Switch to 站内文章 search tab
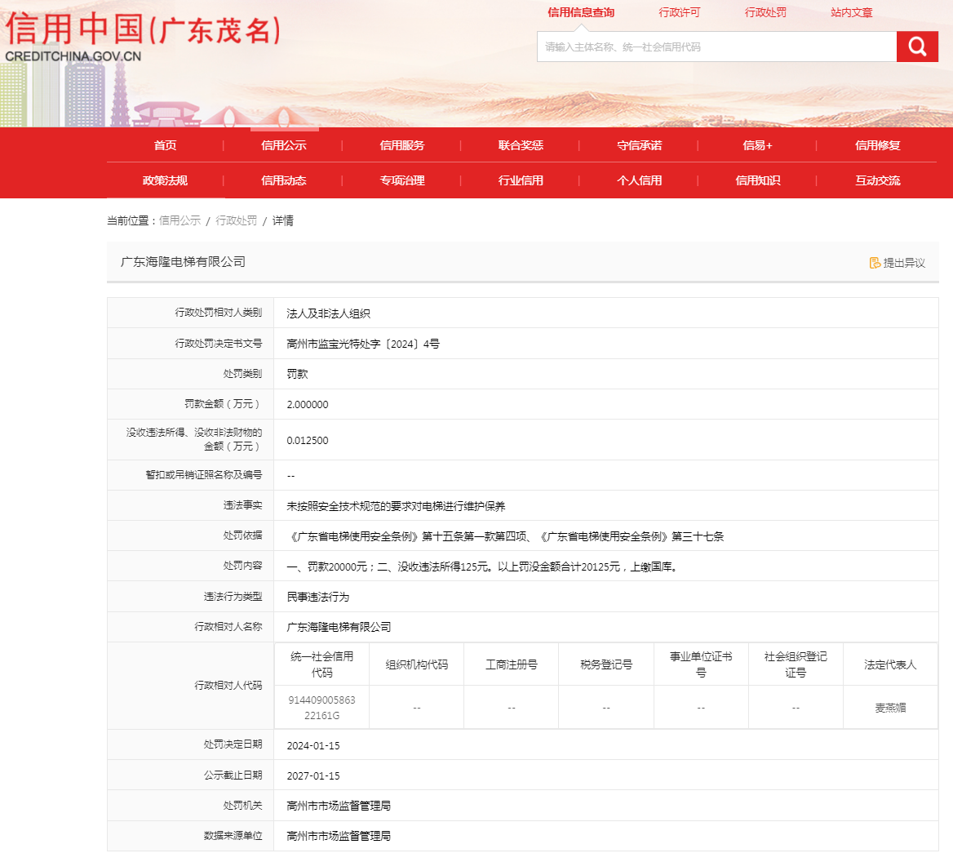The image size is (953, 862). tap(852, 13)
